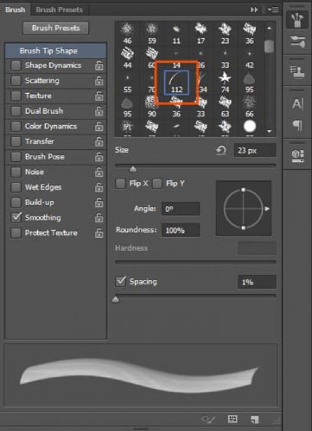Enable the Shape Dynamics checkbox
312x431 pixels.
[x=16, y=65]
